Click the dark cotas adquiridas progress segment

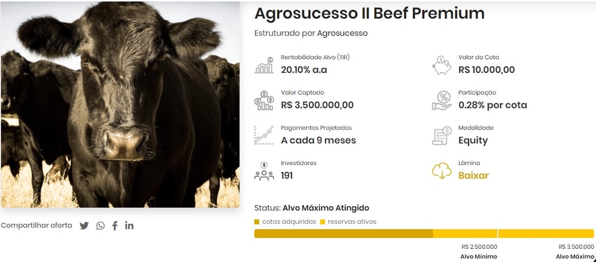tap(343, 233)
